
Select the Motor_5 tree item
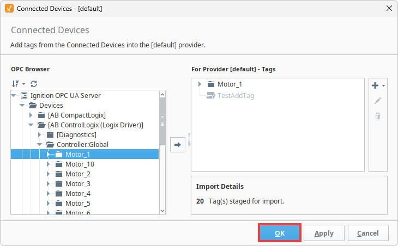pyautogui.click(x=77, y=204)
